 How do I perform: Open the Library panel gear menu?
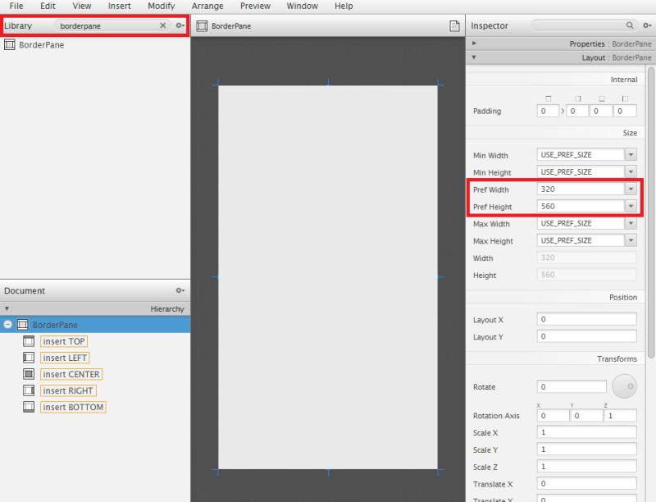(x=180, y=25)
